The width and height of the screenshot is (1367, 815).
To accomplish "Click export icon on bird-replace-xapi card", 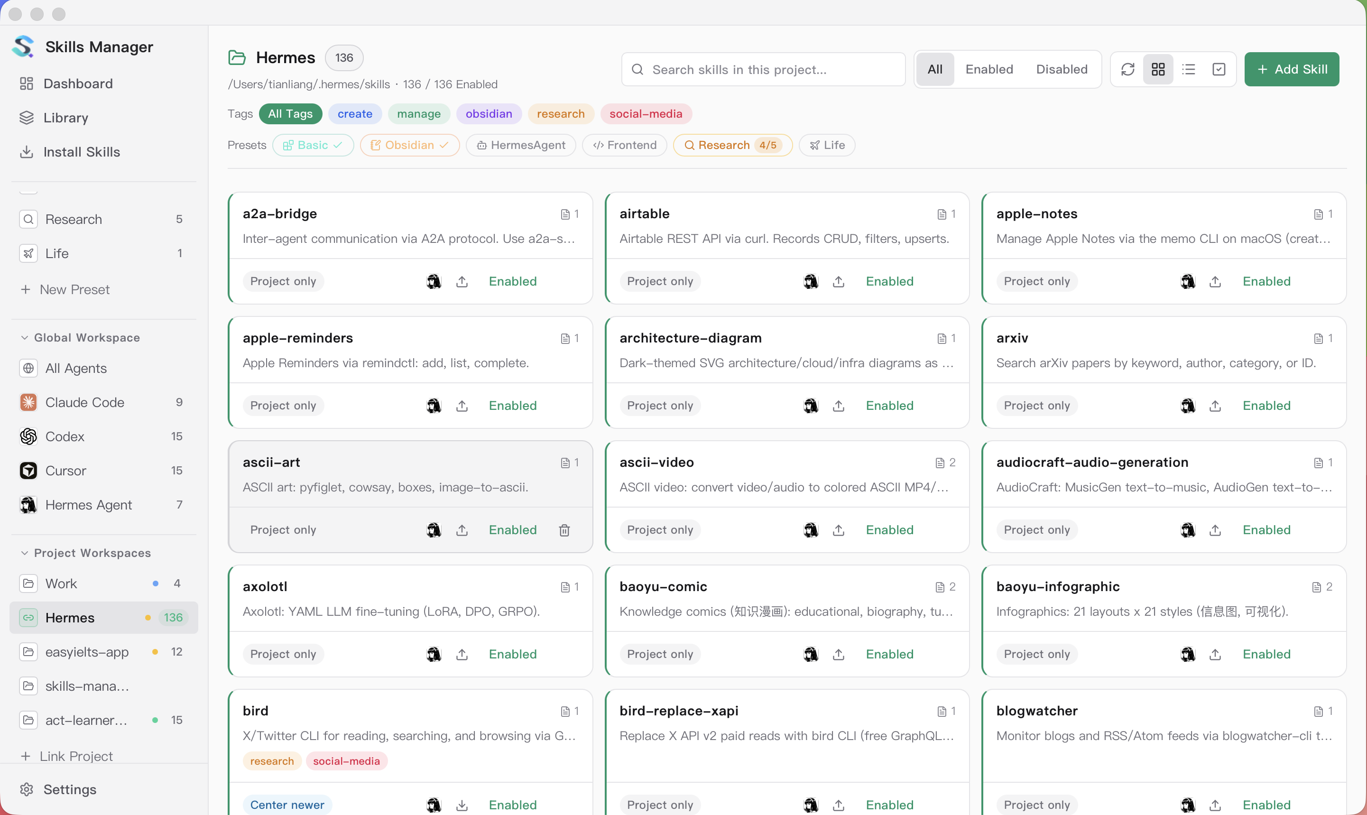I will point(839,805).
